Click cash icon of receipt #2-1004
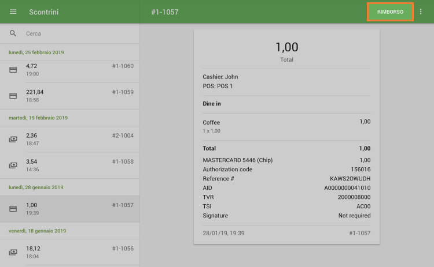 (x=13, y=139)
